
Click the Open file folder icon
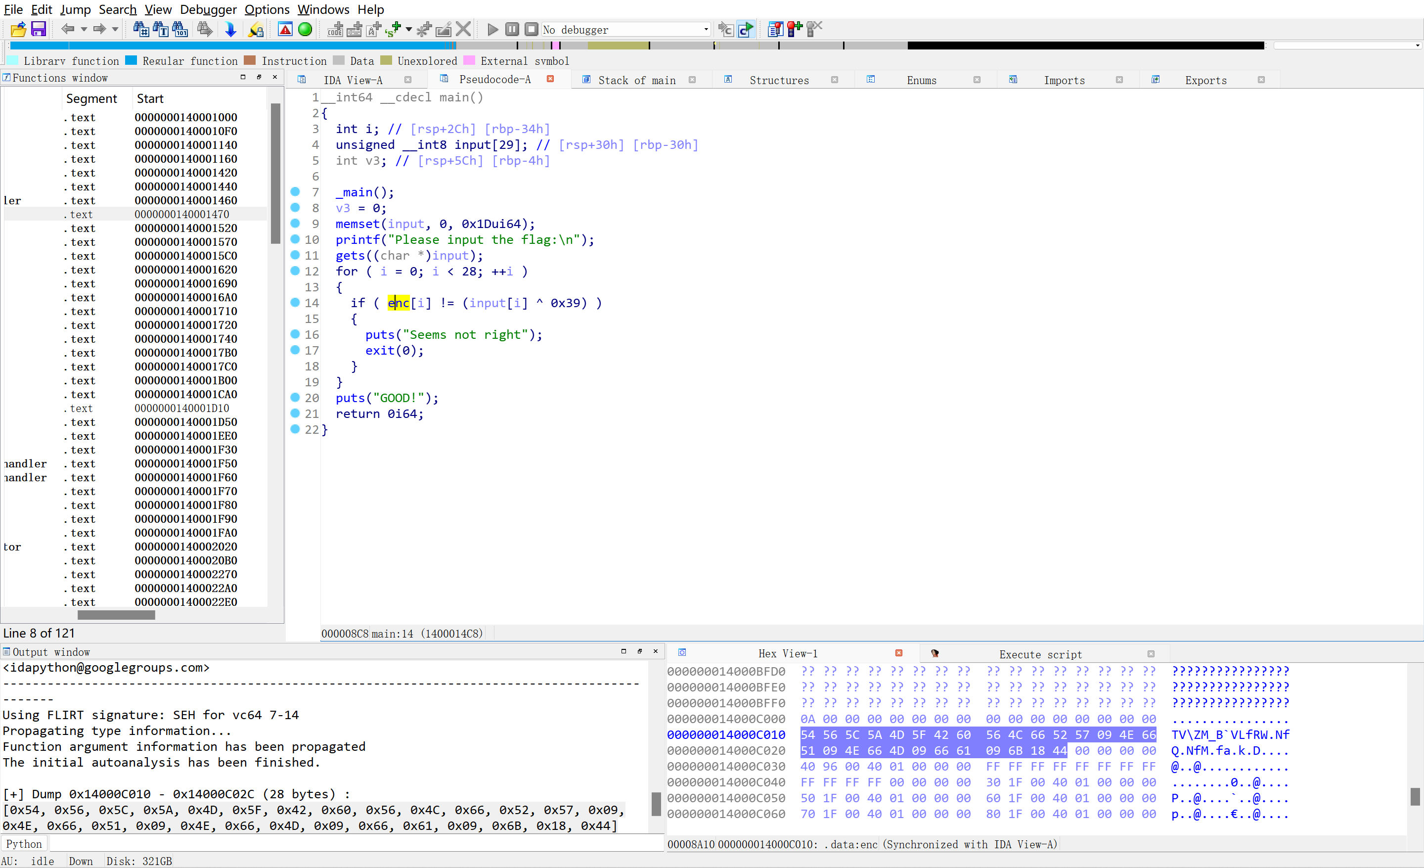pos(18,29)
